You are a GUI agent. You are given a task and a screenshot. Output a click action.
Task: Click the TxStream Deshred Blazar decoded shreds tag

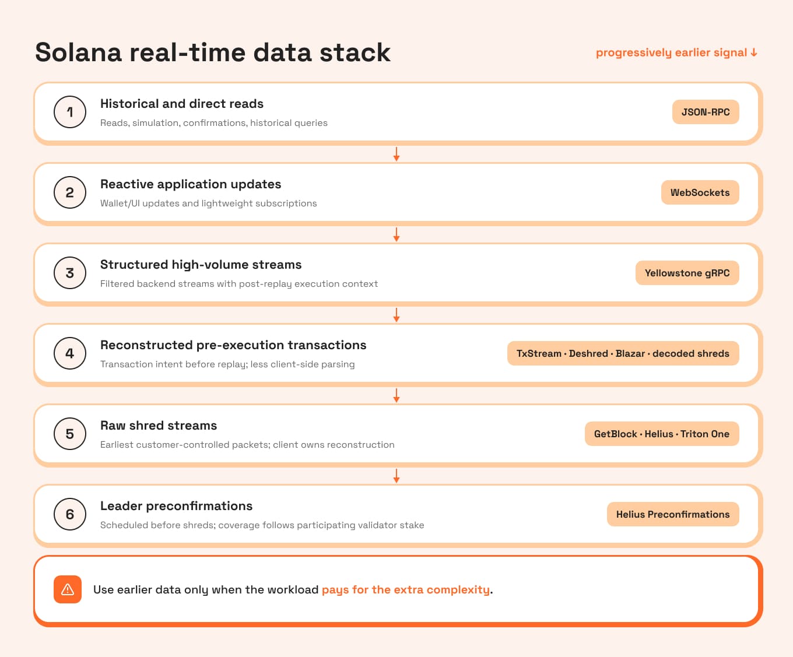pos(623,353)
